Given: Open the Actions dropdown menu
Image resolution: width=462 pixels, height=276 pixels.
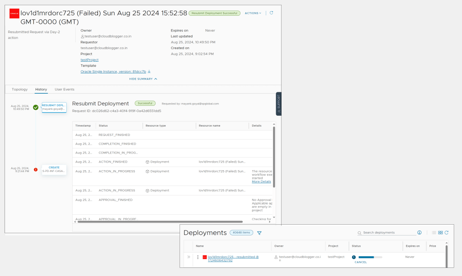Looking at the screenshot, I should pyautogui.click(x=253, y=13).
